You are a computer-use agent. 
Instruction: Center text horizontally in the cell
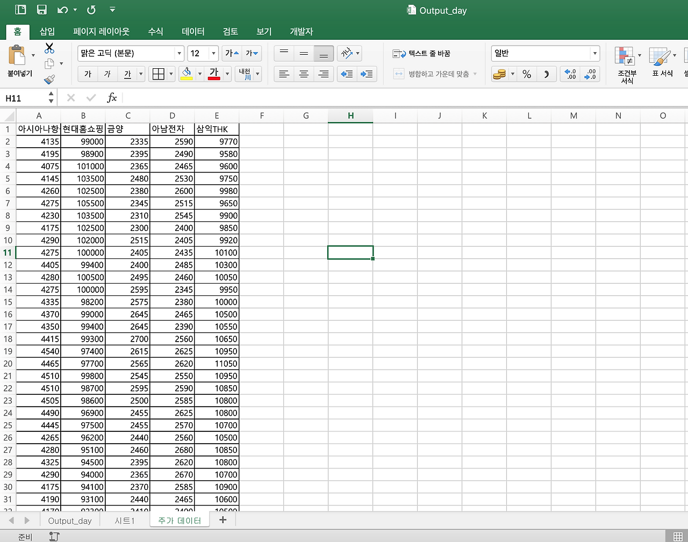[x=304, y=74]
